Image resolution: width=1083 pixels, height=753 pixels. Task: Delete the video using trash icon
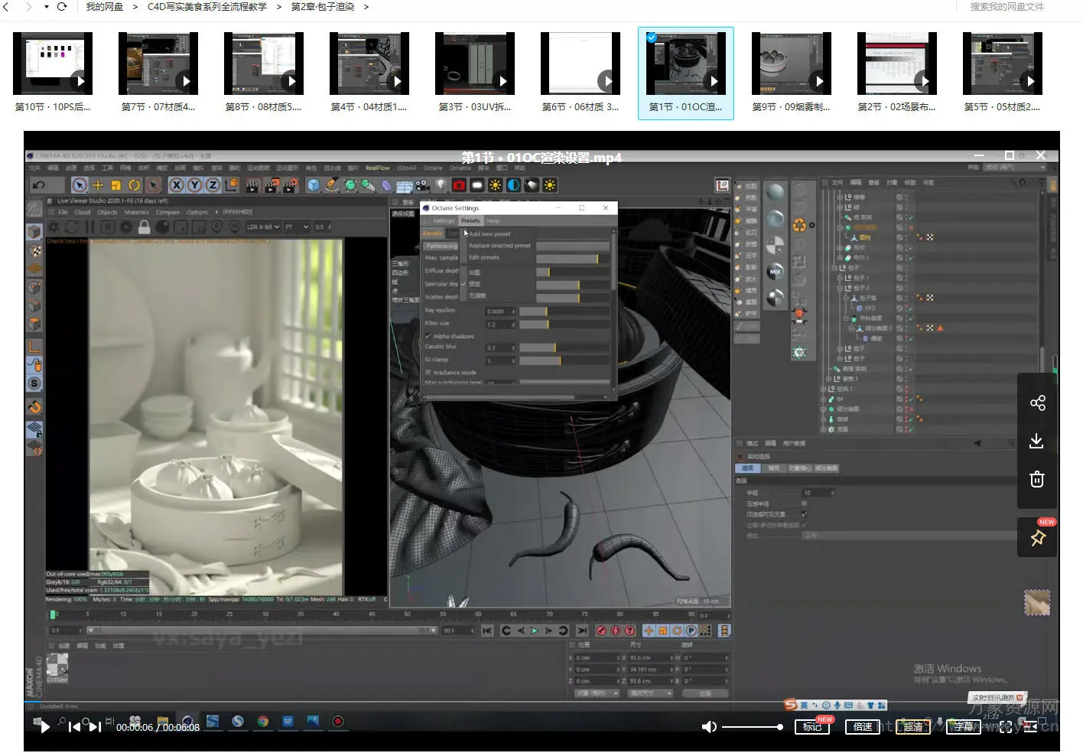point(1037,480)
